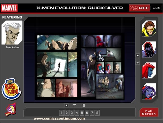Switch to Full Screen mode
This screenshot has width=163, height=123.
tap(149, 113)
